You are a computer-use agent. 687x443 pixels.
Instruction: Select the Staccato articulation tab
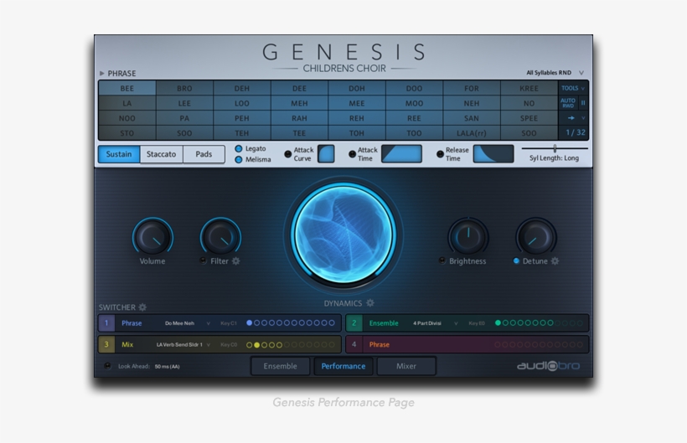pyautogui.click(x=161, y=154)
